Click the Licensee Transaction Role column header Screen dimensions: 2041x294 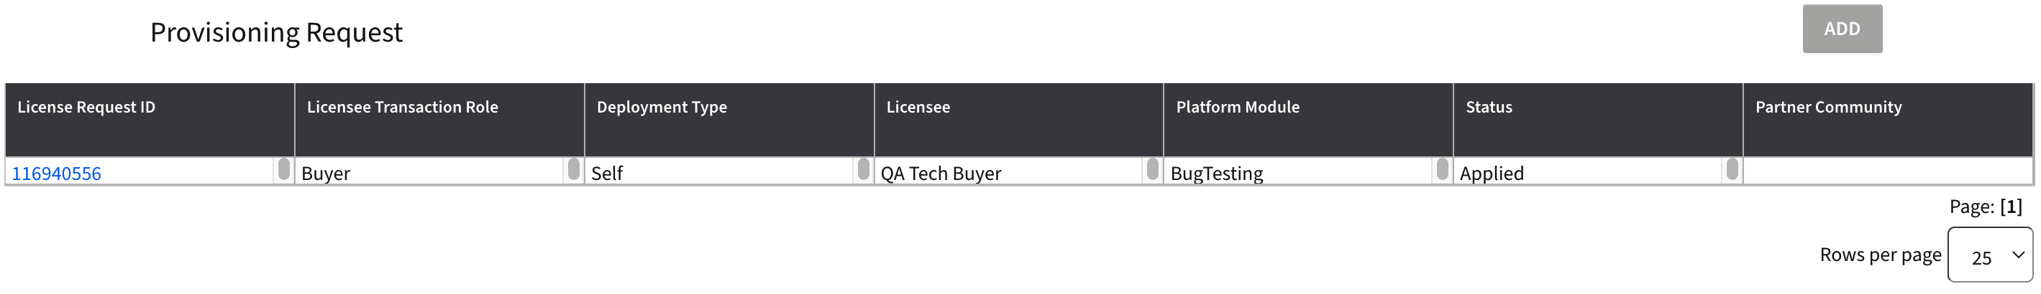click(x=402, y=108)
